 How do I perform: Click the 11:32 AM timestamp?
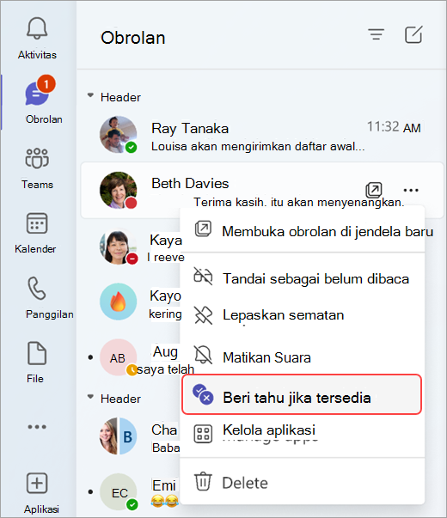point(394,127)
